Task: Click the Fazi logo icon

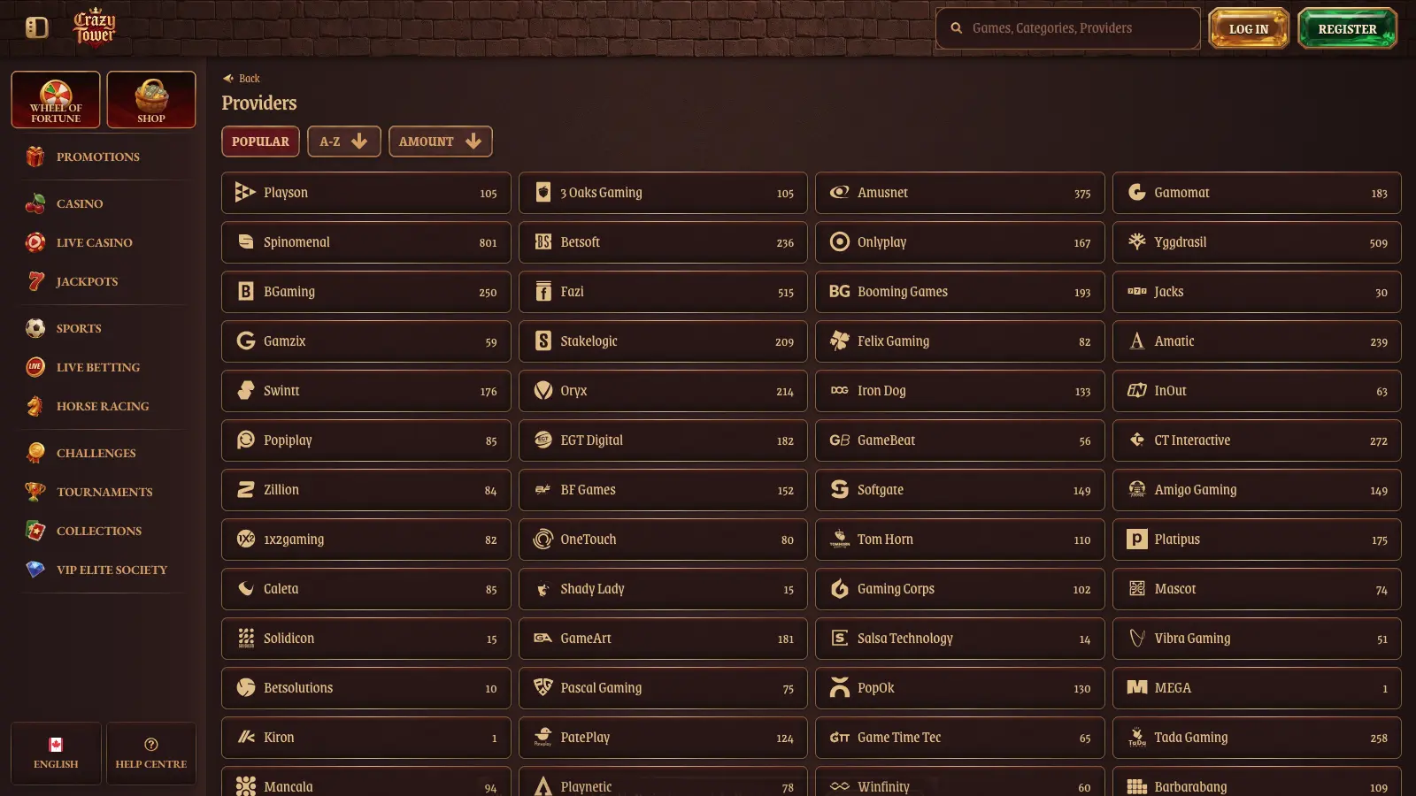Action: coord(543,292)
